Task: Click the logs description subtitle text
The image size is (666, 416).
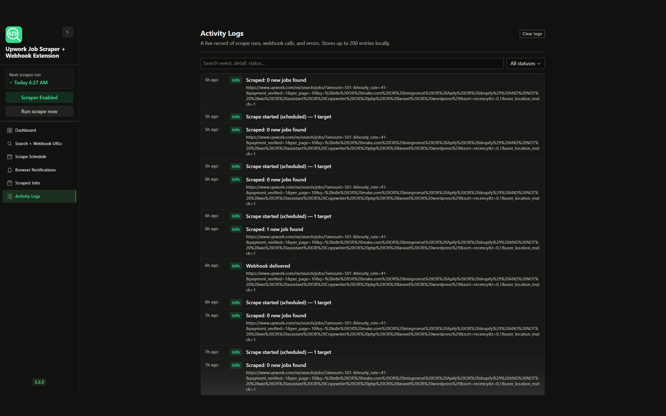Action: click(x=296, y=43)
